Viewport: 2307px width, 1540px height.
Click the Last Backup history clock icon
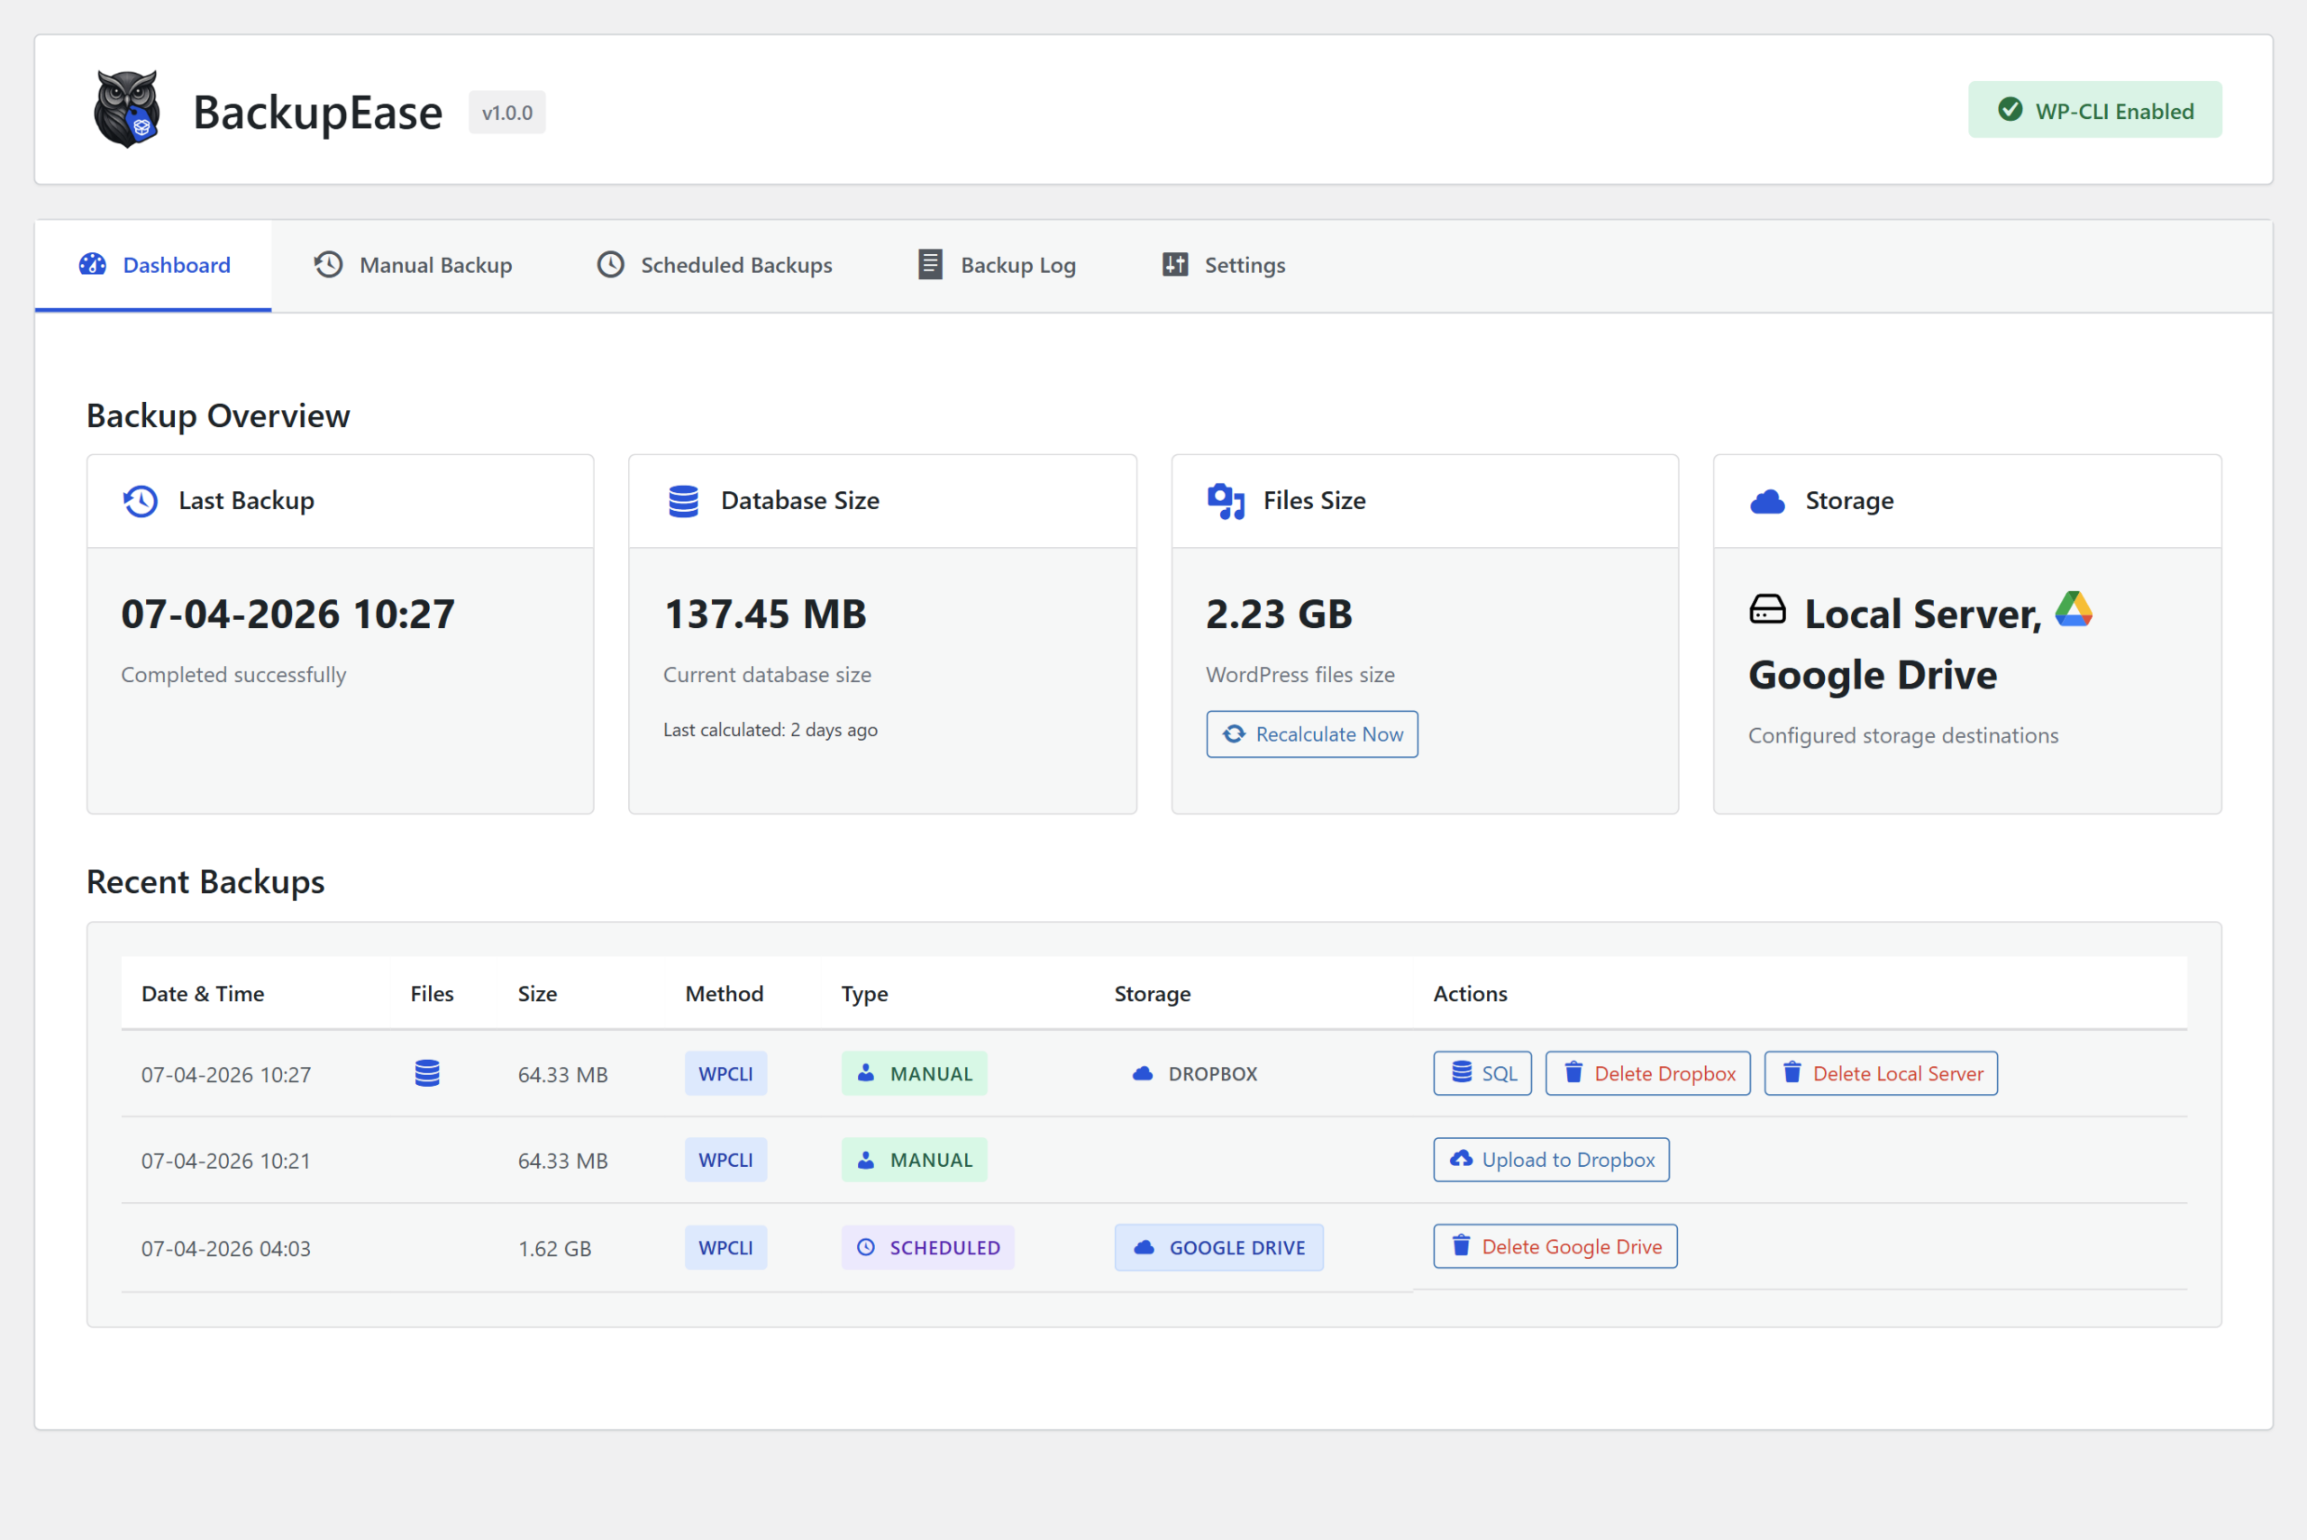[141, 501]
